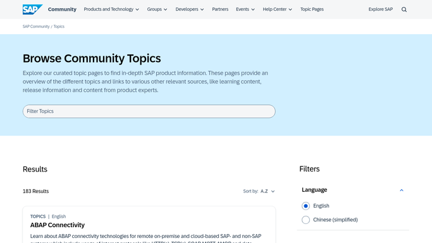Open the search magnifier icon

tap(404, 9)
